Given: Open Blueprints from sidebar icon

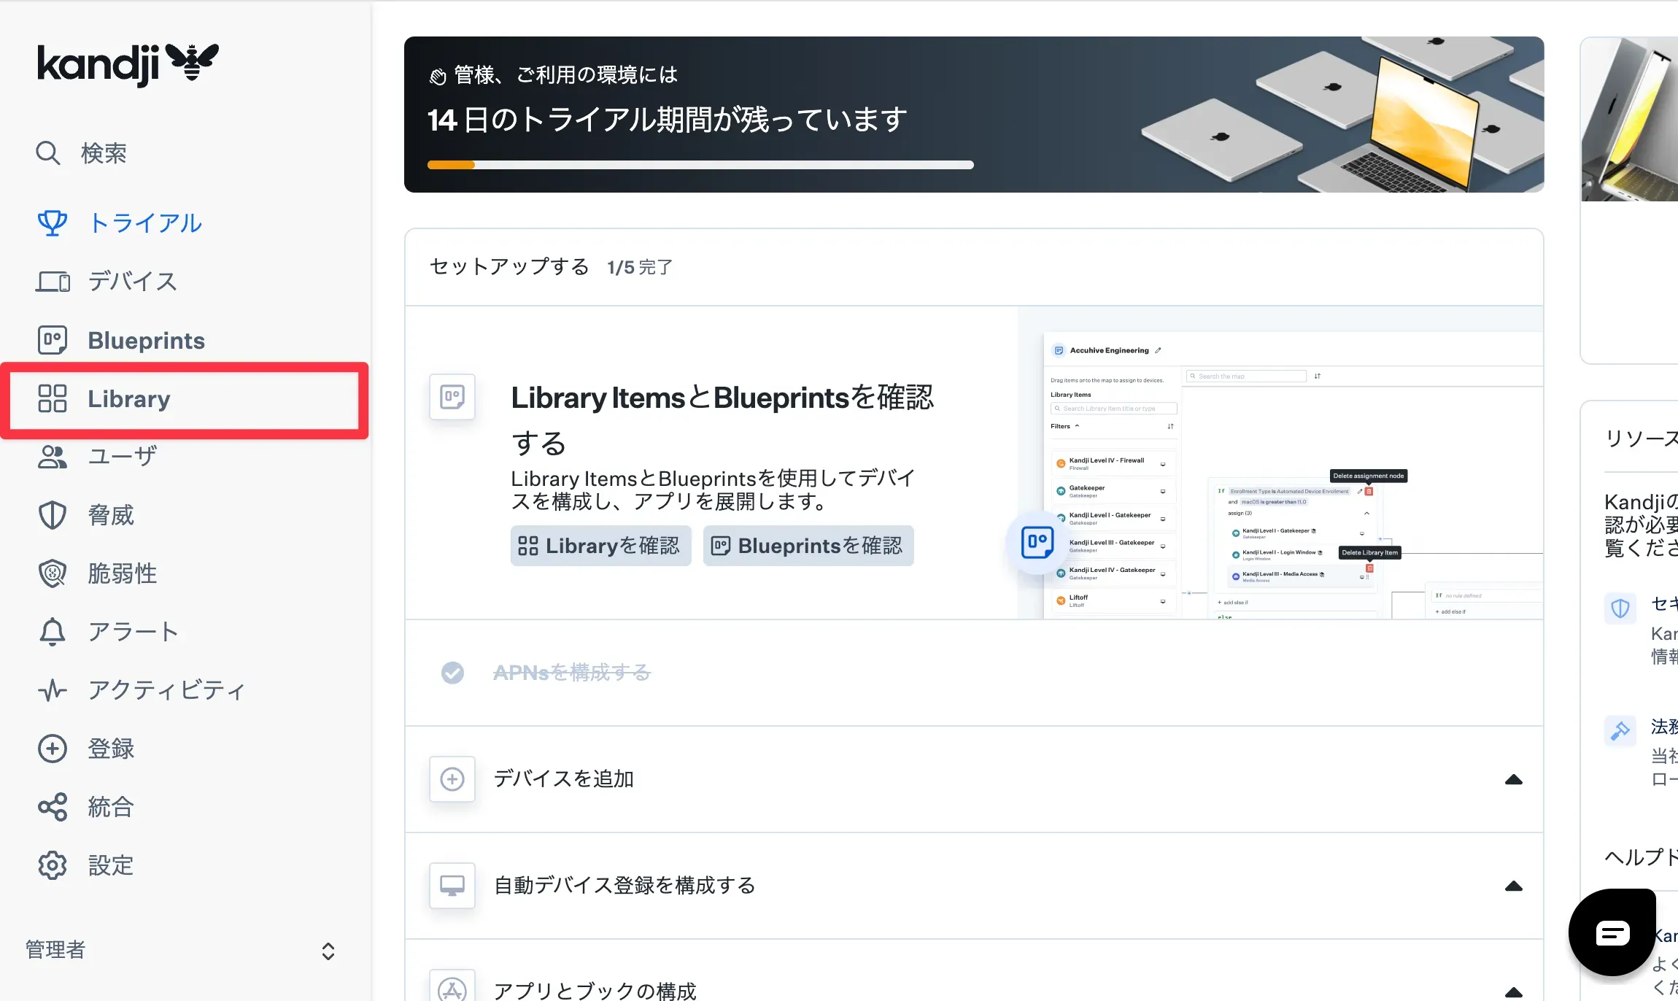Looking at the screenshot, I should (x=53, y=340).
